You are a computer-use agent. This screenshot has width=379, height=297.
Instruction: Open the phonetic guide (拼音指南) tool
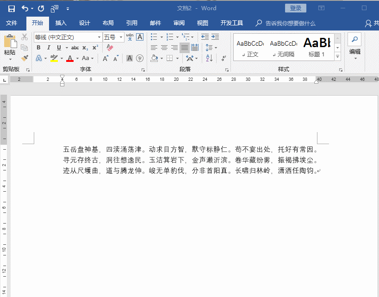pos(130,36)
